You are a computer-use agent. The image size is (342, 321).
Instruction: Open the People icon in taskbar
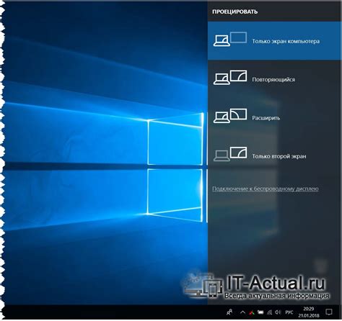pos(229,312)
